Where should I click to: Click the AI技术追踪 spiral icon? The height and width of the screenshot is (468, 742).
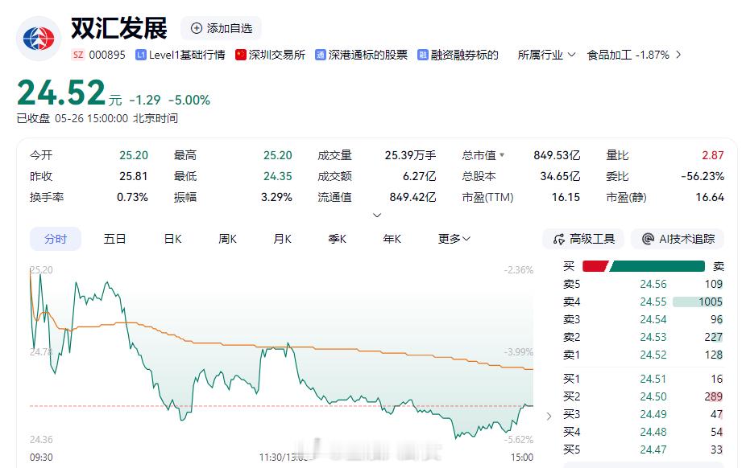tap(648, 239)
